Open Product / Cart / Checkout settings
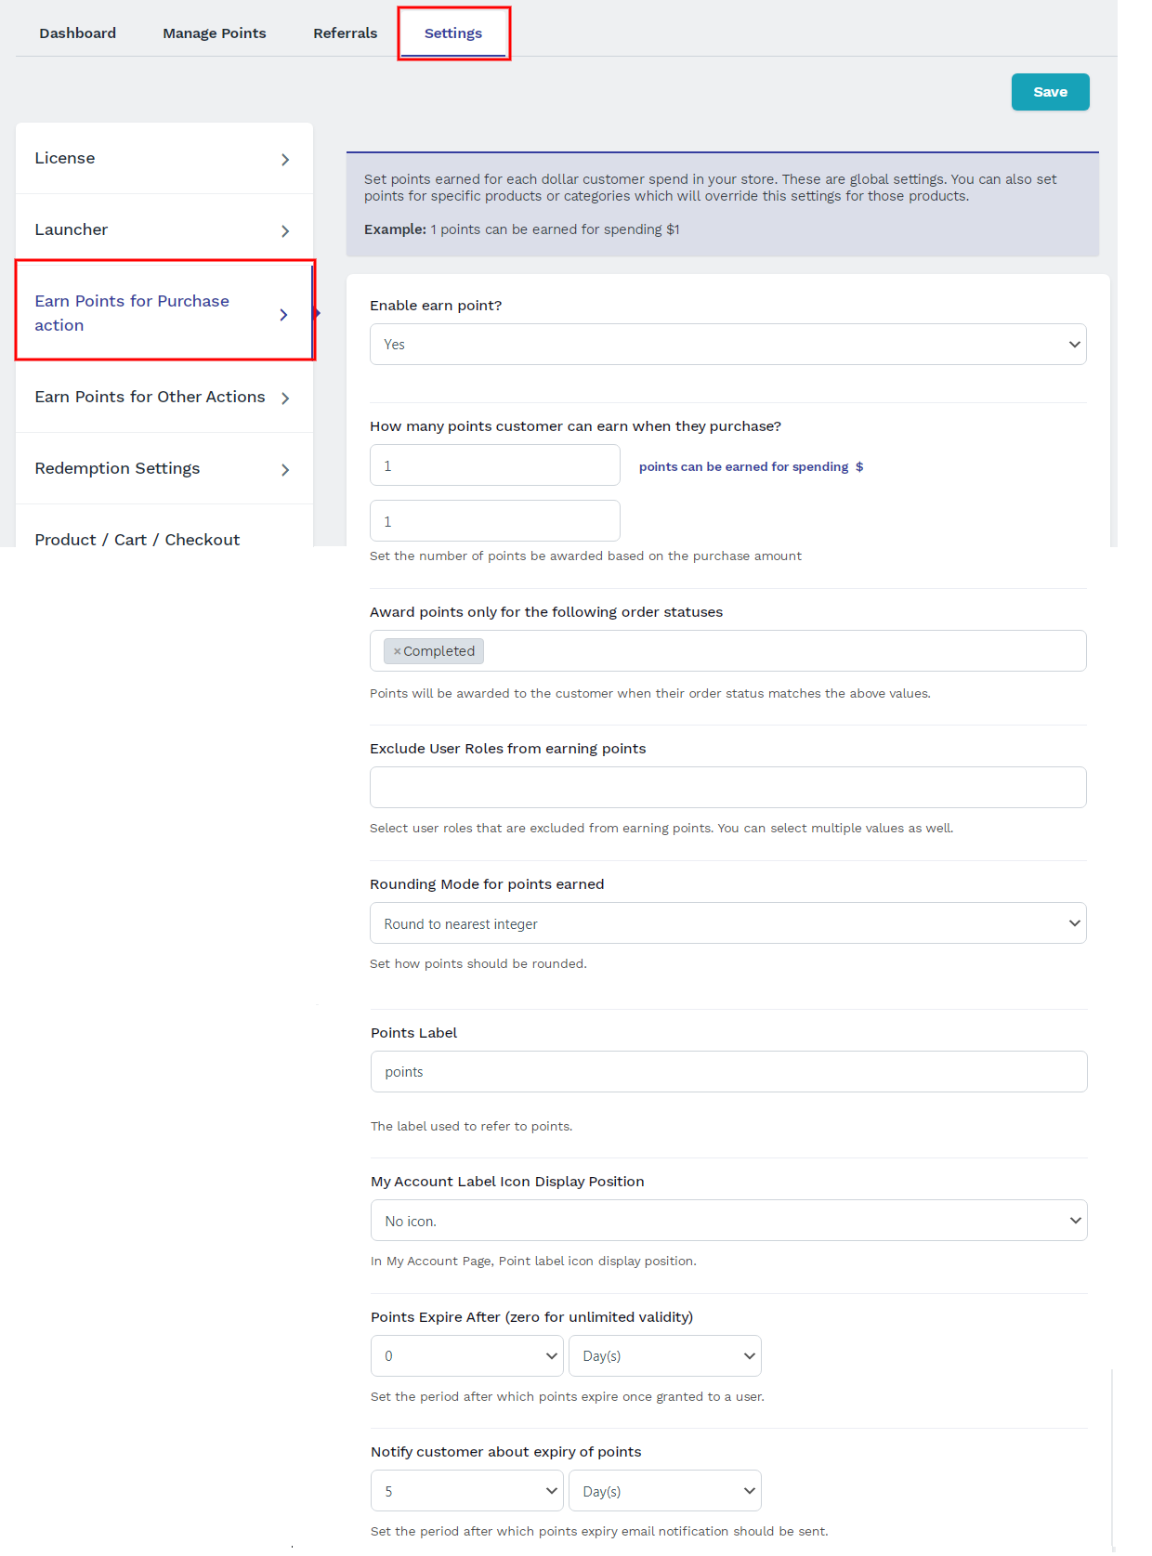1152x1556 pixels. (x=137, y=540)
